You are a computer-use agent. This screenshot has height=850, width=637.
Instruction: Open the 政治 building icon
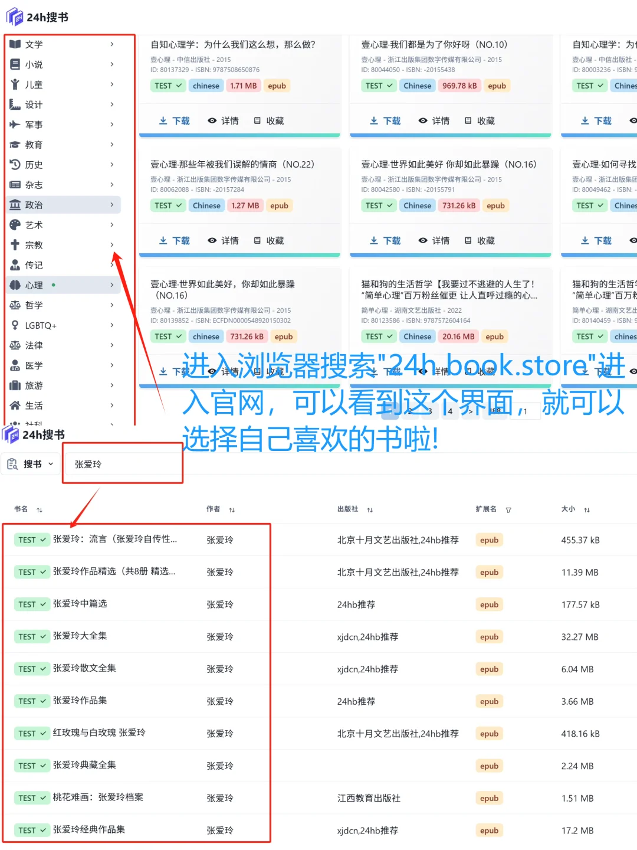[x=15, y=205]
